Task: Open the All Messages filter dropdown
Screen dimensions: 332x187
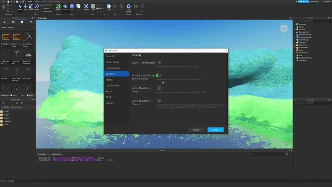Action: click(43, 154)
